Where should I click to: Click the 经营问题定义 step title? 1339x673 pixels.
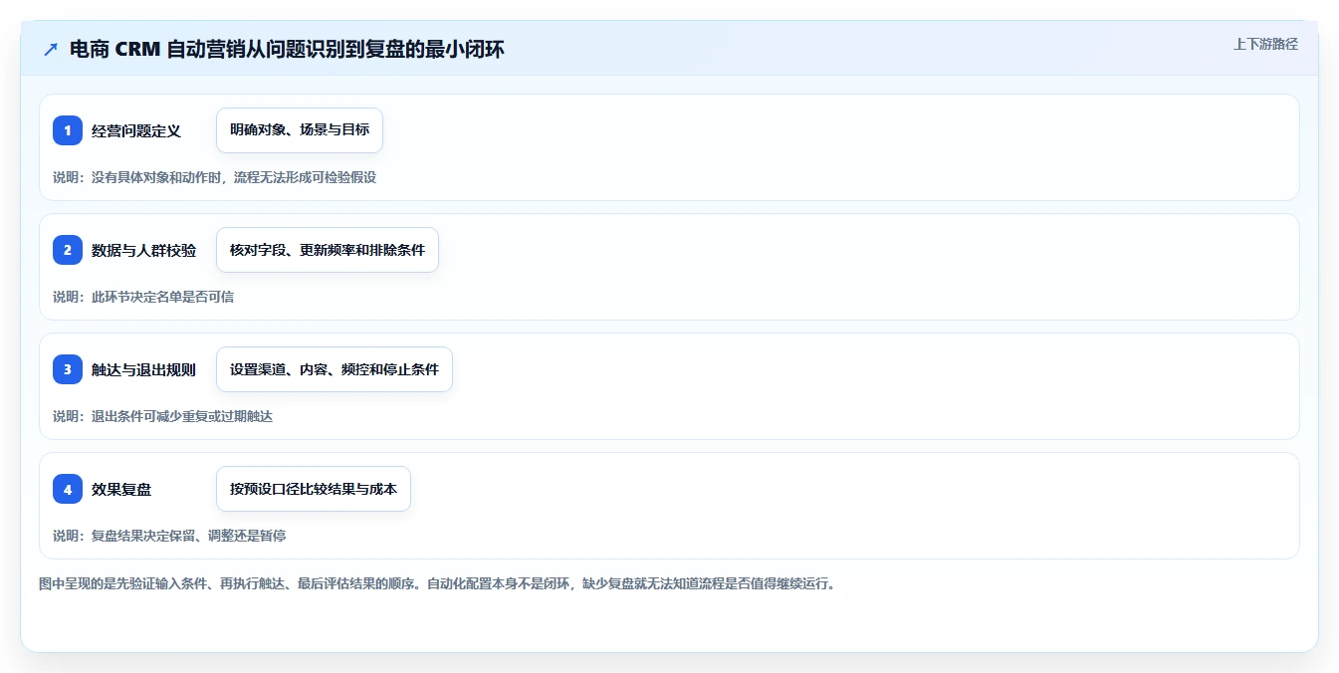pyautogui.click(x=136, y=130)
